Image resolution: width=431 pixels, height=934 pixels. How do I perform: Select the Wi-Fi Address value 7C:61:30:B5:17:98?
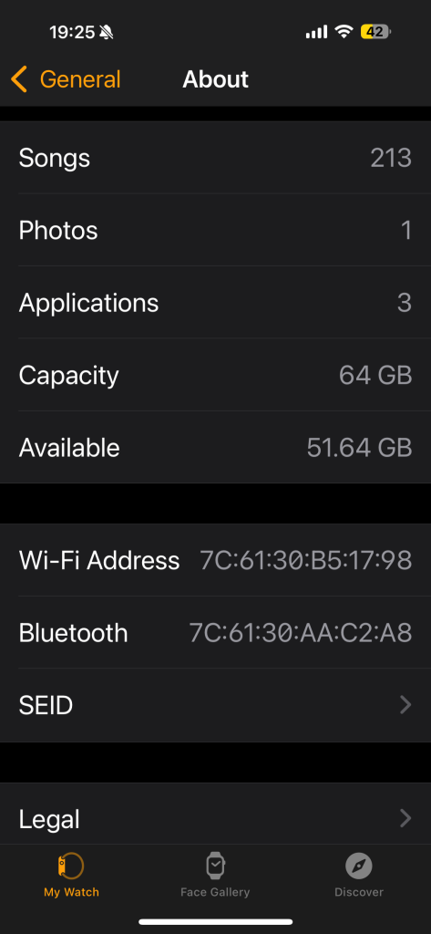coord(305,561)
